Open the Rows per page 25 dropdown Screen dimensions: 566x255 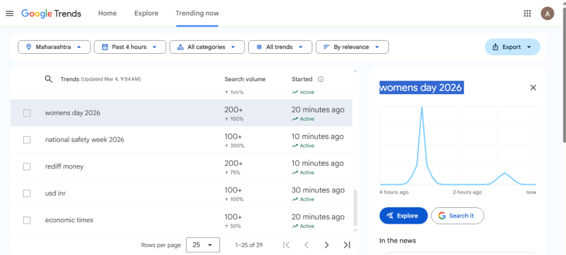[203, 245]
